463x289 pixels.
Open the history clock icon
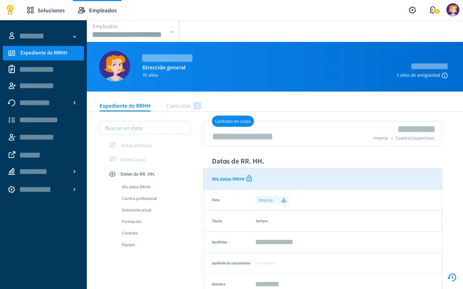click(x=452, y=277)
